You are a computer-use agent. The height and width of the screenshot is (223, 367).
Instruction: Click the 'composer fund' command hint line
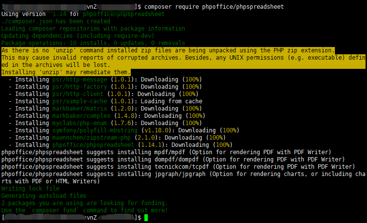click(85, 210)
